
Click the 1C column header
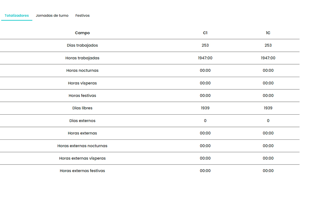click(268, 33)
